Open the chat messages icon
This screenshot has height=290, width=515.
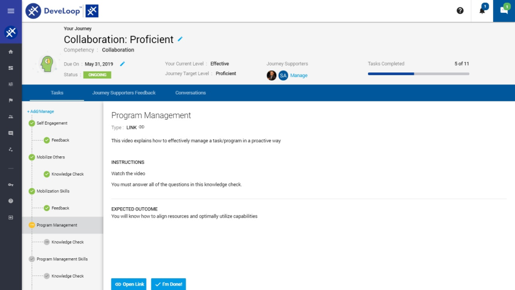(x=504, y=11)
